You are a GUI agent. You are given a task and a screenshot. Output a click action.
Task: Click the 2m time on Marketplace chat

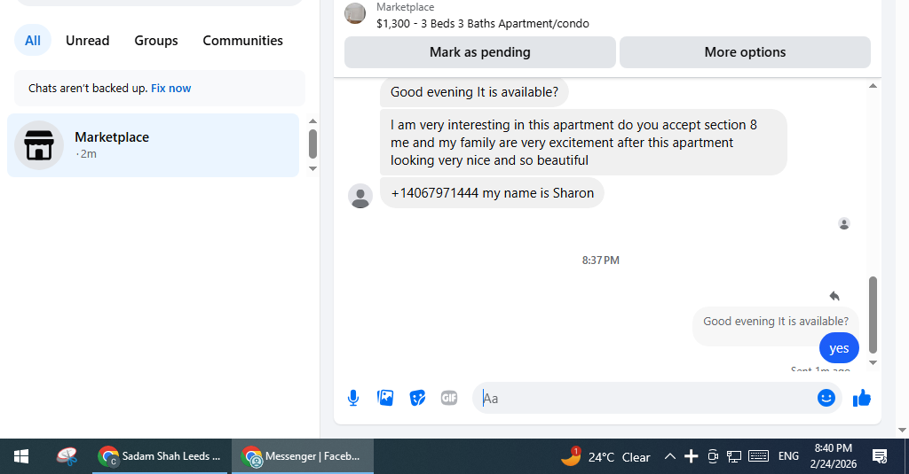point(87,154)
